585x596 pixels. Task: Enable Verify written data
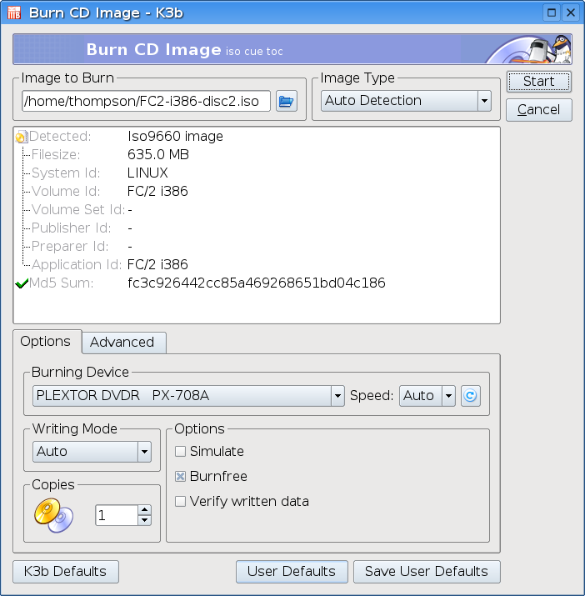click(x=180, y=501)
